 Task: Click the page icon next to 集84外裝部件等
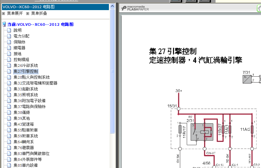point(9,160)
